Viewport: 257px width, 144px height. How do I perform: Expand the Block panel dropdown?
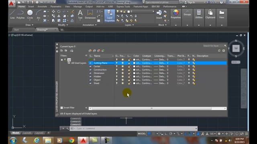click(x=162, y=25)
